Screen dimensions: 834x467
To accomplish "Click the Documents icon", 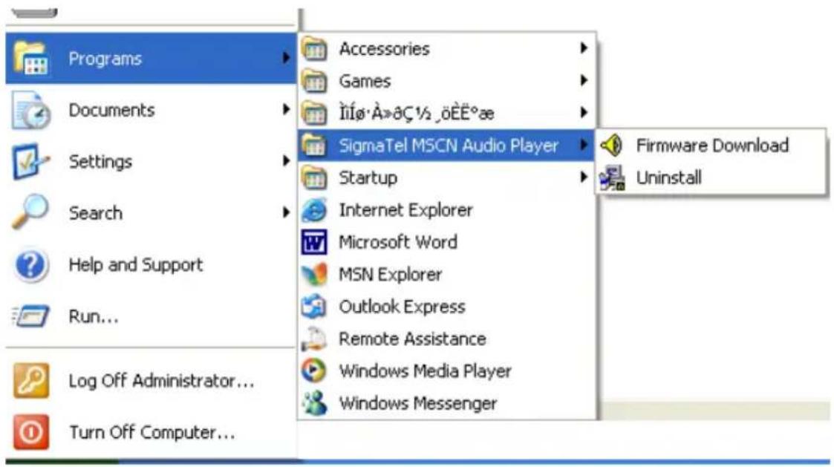I will coord(31,110).
